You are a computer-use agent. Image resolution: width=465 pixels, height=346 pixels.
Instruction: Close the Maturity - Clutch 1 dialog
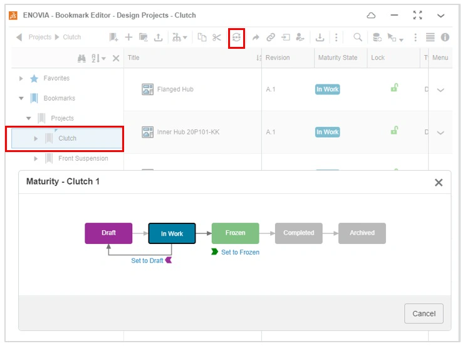439,182
